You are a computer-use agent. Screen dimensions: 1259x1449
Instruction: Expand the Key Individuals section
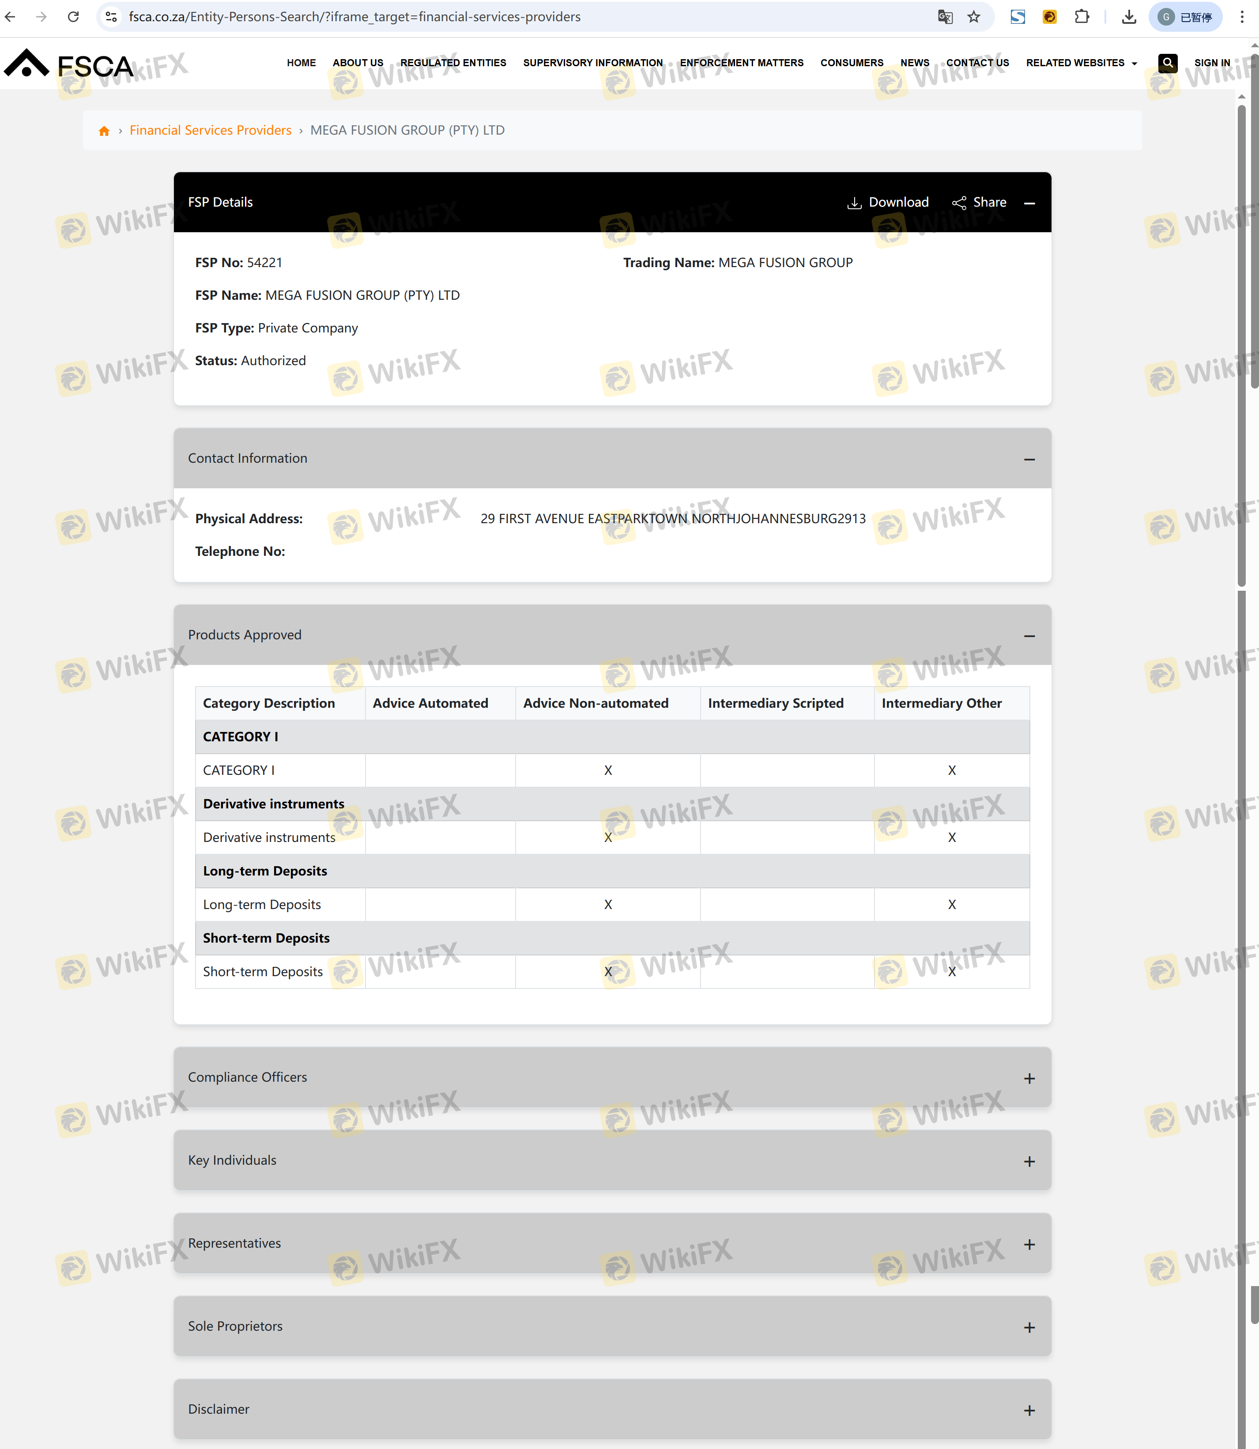[x=1029, y=1161]
